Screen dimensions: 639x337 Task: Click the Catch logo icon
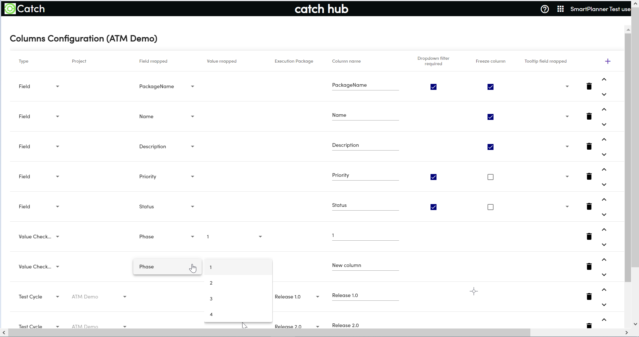(x=10, y=9)
